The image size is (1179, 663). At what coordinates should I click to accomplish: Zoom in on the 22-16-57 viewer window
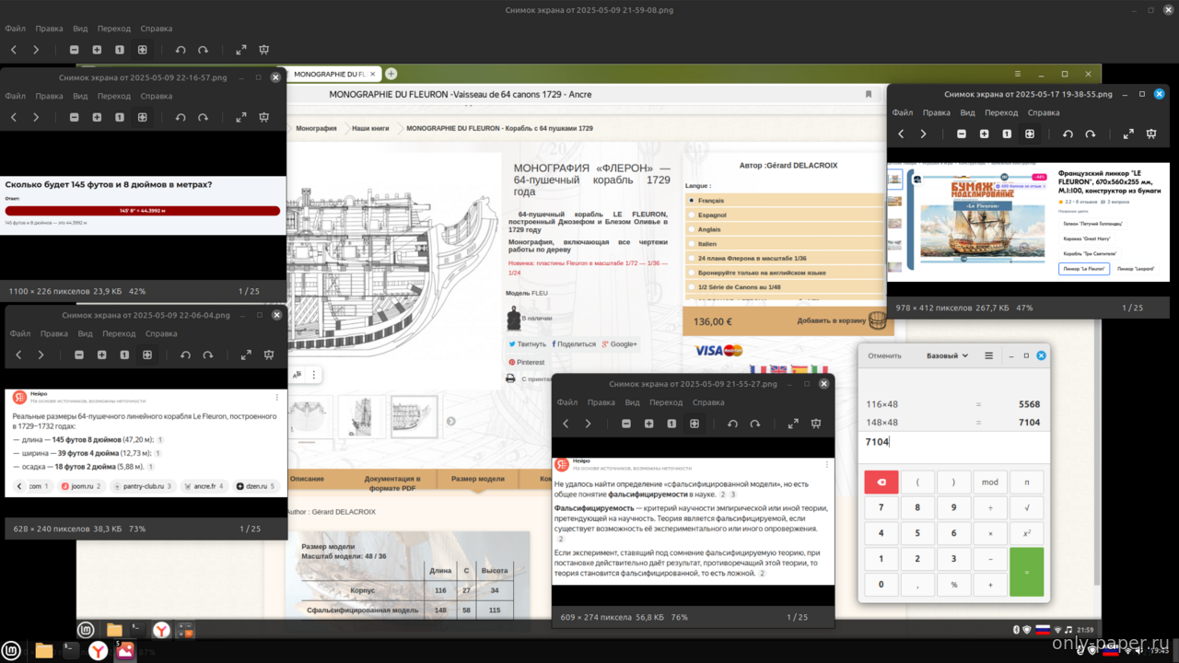[x=97, y=117]
